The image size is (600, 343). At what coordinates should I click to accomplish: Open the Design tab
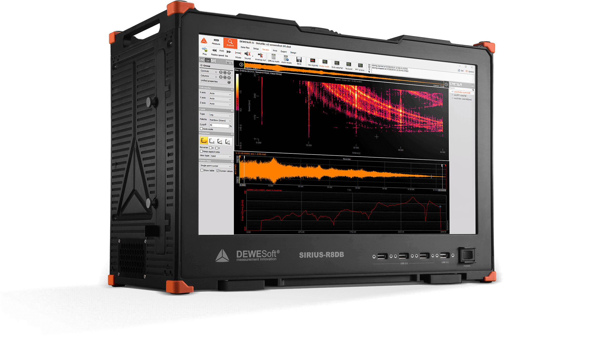point(293,53)
